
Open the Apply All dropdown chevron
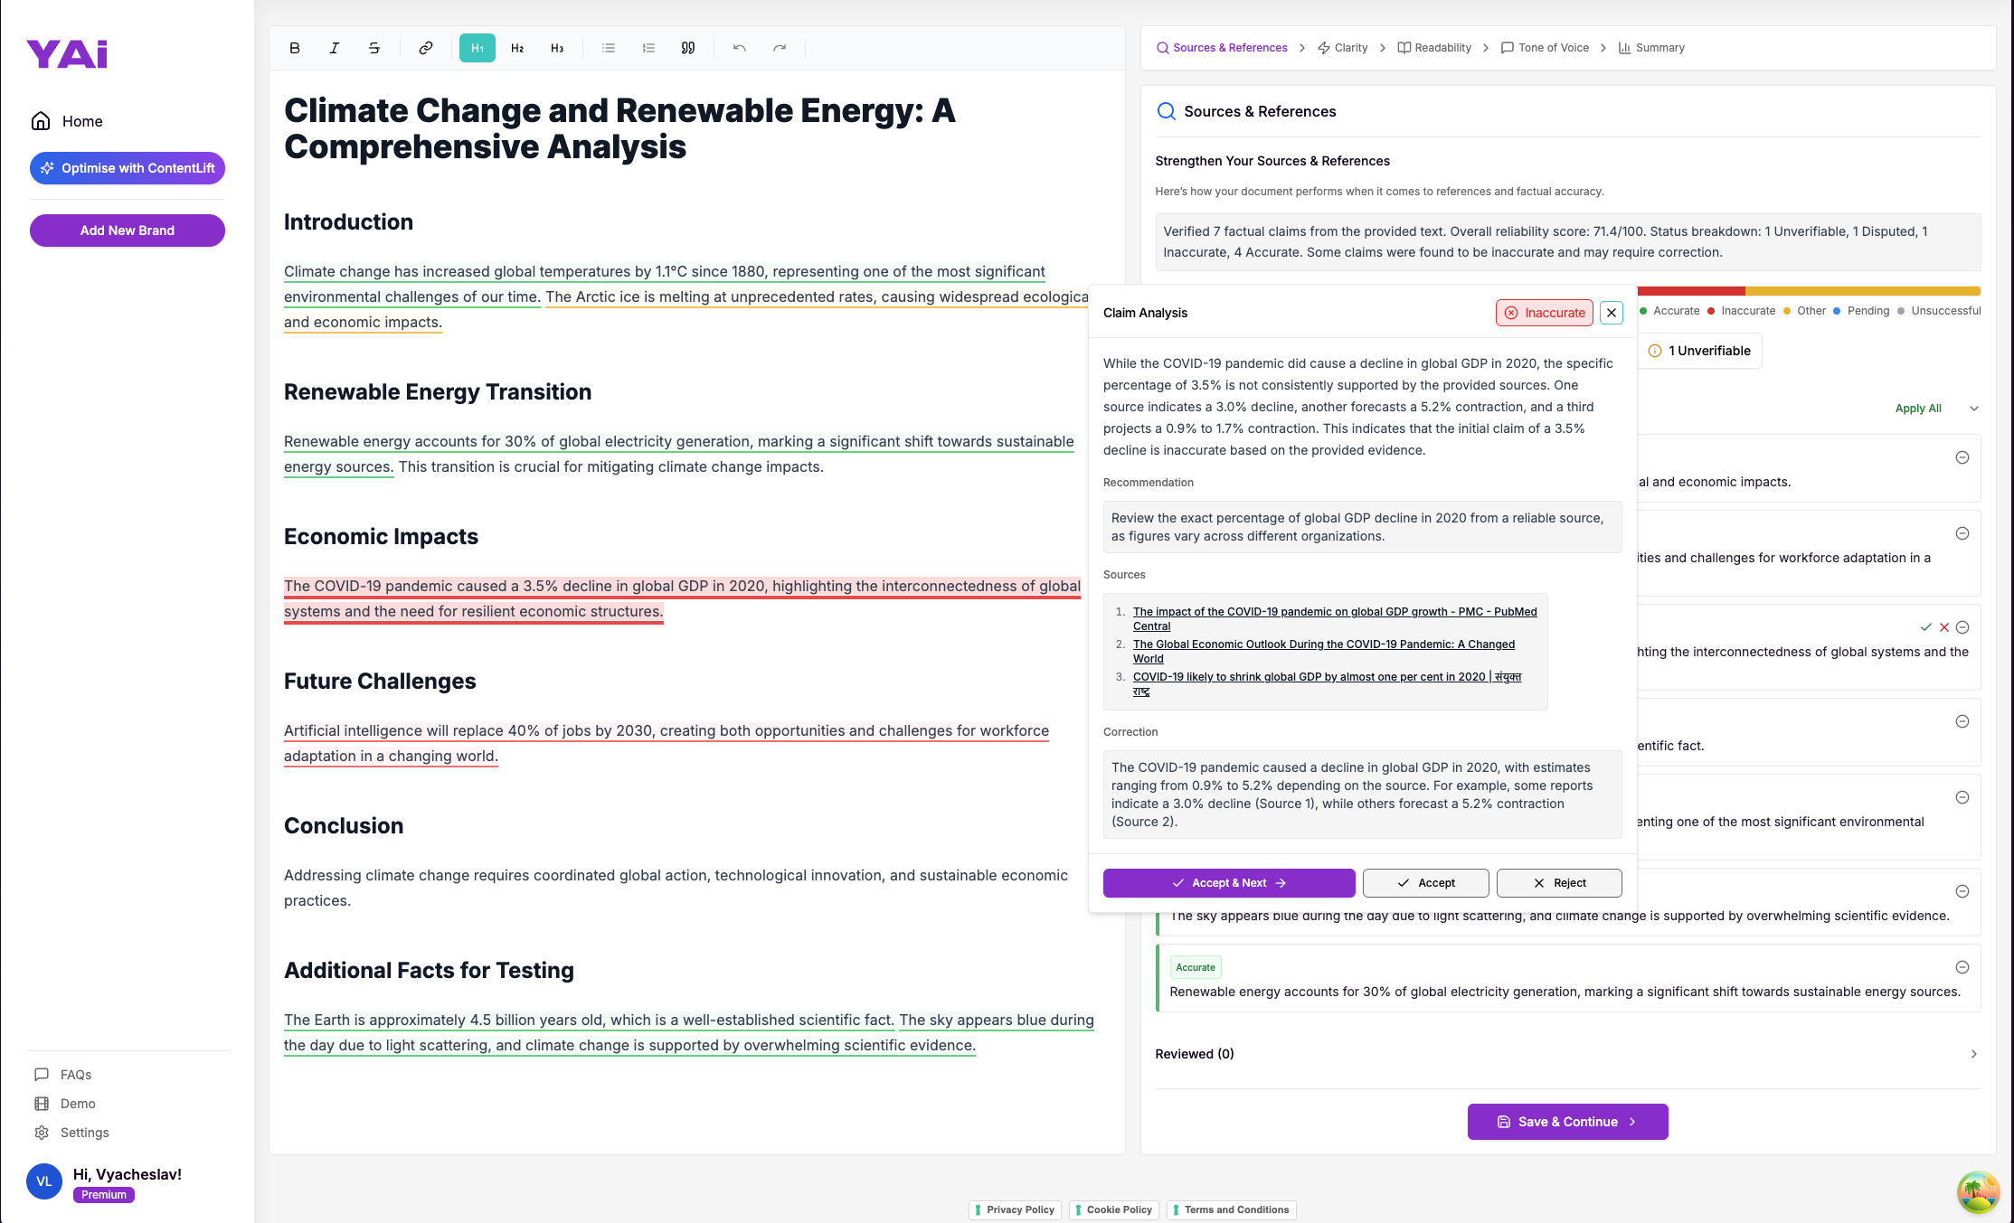pyautogui.click(x=1974, y=409)
